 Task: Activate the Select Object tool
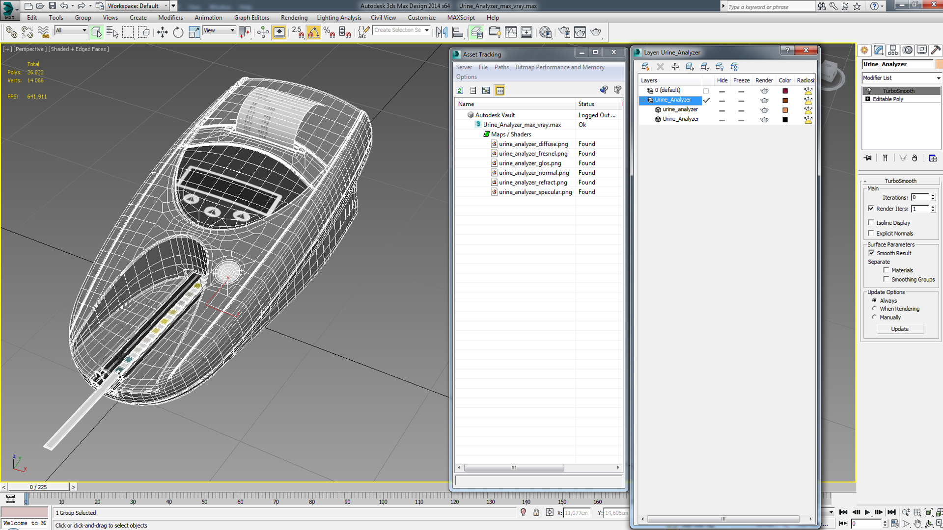click(x=96, y=32)
